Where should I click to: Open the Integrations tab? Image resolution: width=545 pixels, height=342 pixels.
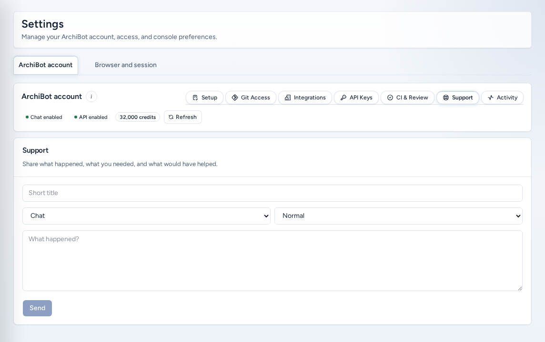coord(305,98)
